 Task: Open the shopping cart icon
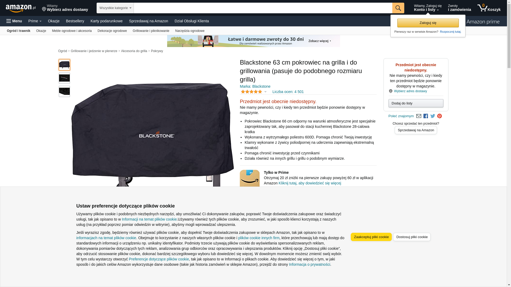489,8
